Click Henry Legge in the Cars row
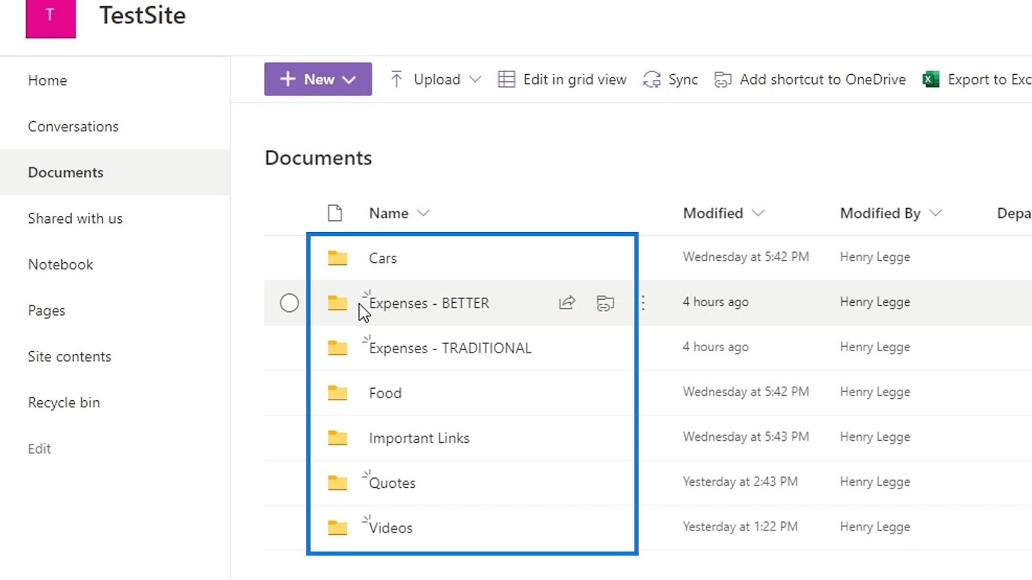This screenshot has height=580, width=1032. pos(875,258)
